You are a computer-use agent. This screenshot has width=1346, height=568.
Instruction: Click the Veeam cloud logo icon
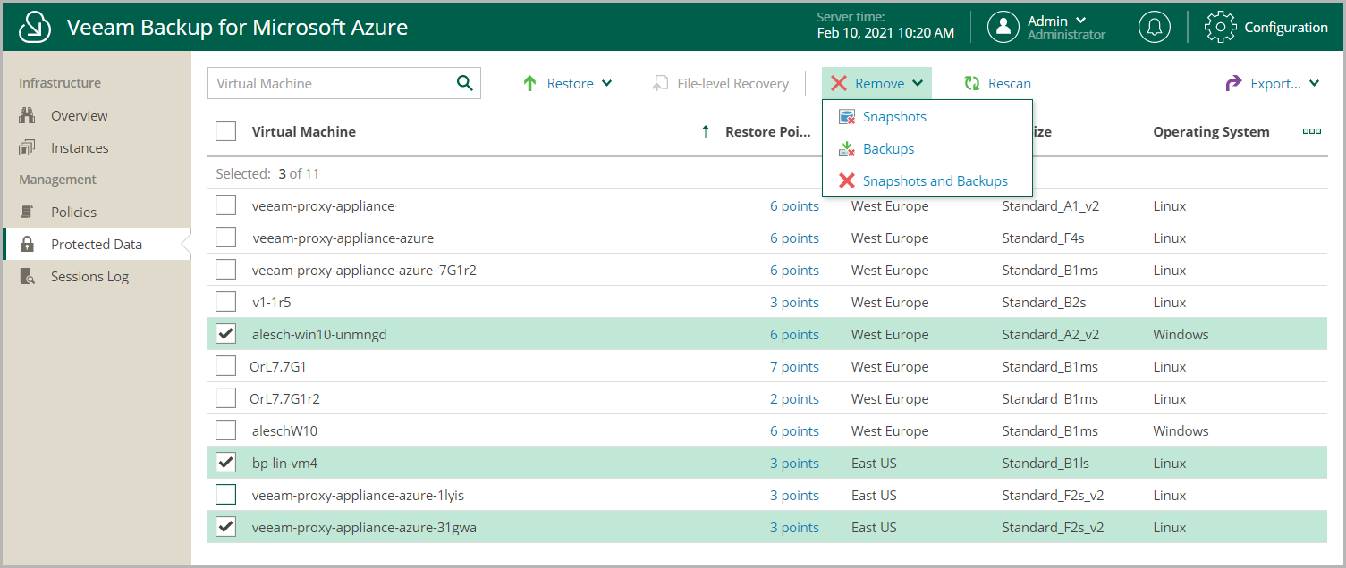[x=34, y=28]
